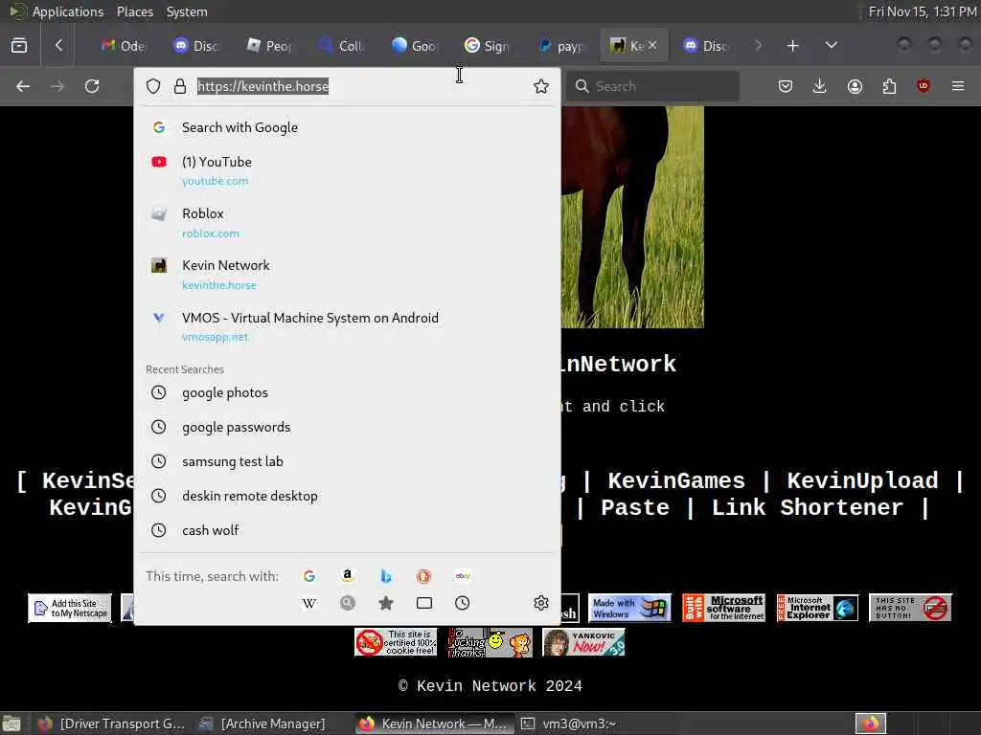981x735 pixels.
Task: Open the KevinUpload link
Action: point(862,480)
